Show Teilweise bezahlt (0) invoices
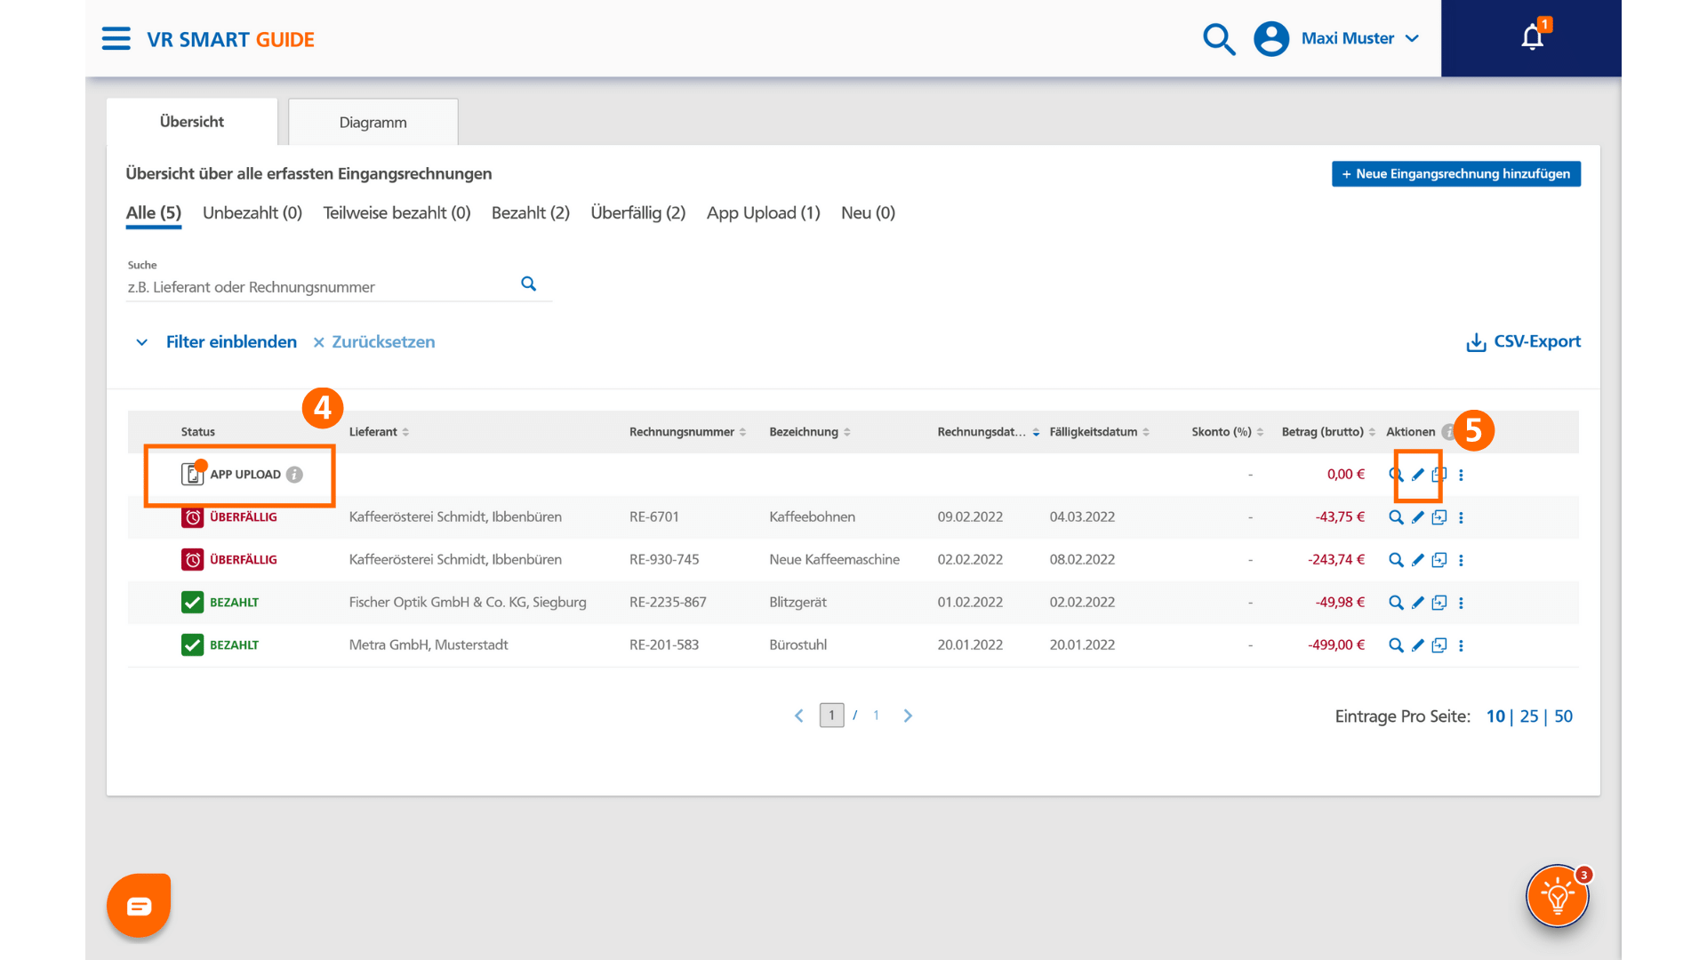 tap(397, 213)
